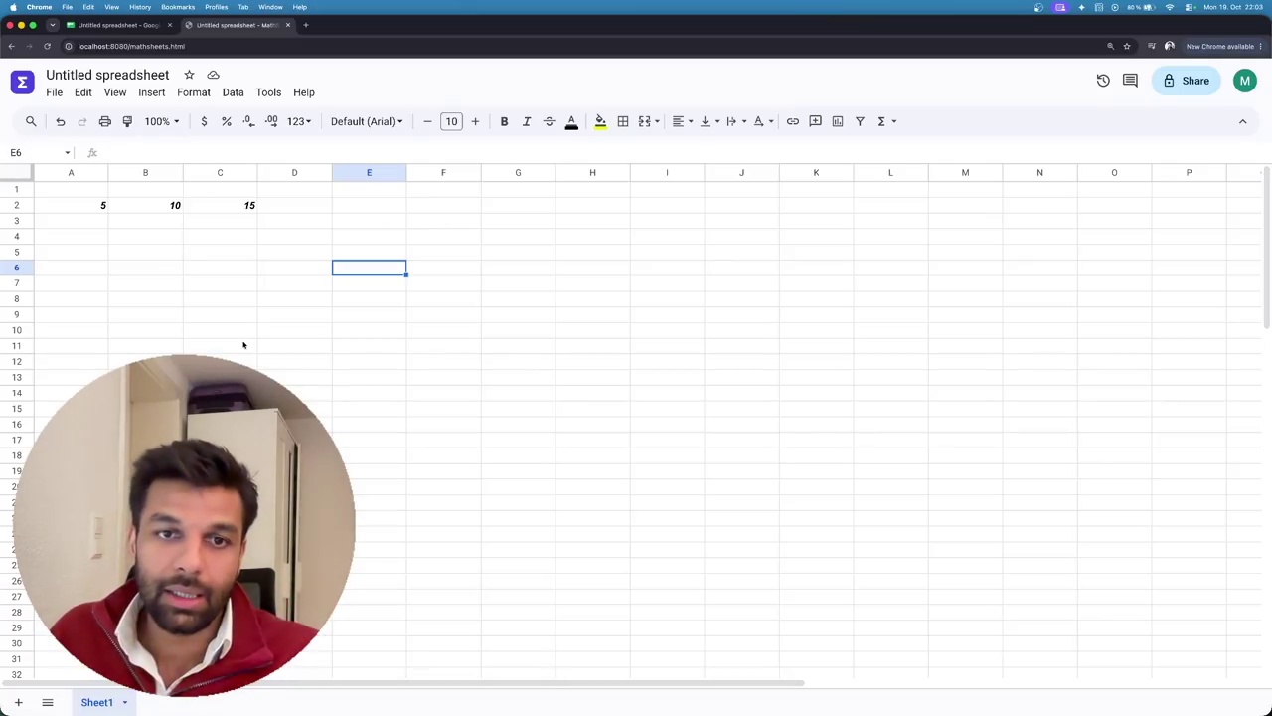
Task: Open the 123 number format dropdown
Action: coord(299,121)
